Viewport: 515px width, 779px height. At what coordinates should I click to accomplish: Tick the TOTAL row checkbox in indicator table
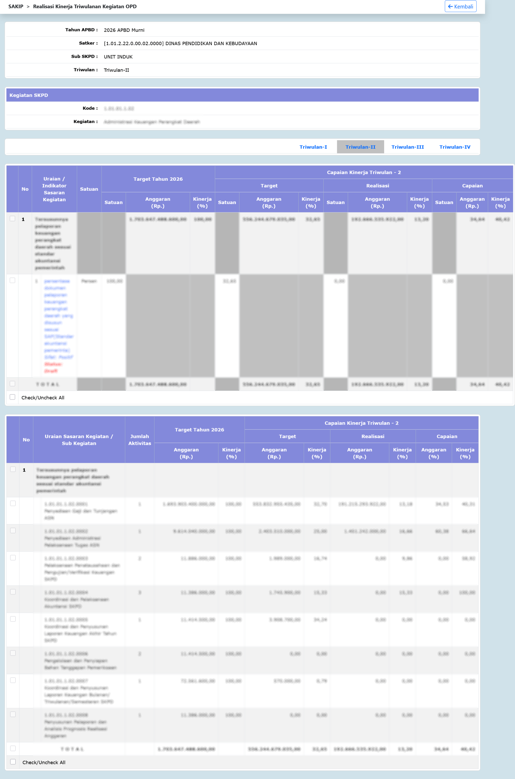[13, 384]
